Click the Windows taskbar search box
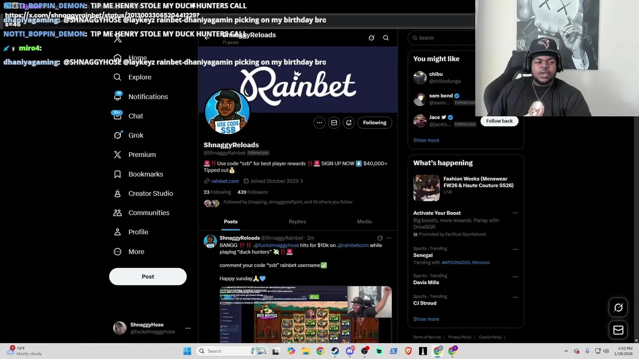639x359 pixels. pyautogui.click(x=232, y=351)
